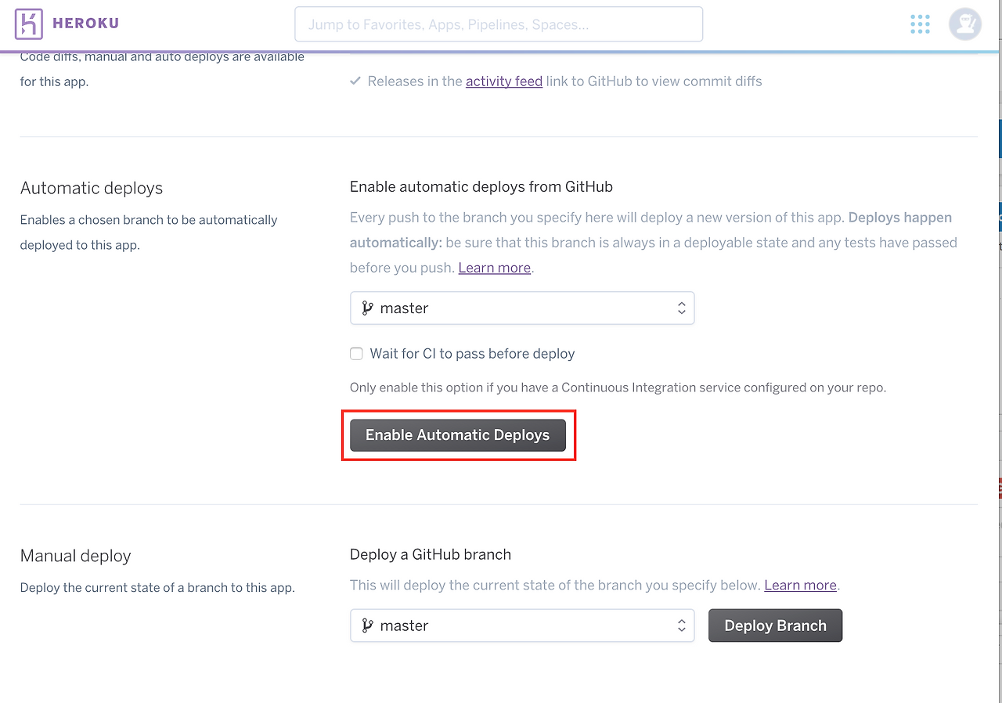Open the activity feed link
This screenshot has height=703, width=1002.
pos(504,81)
